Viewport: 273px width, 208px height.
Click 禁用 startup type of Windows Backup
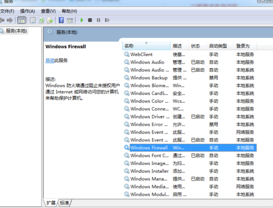[214, 78]
